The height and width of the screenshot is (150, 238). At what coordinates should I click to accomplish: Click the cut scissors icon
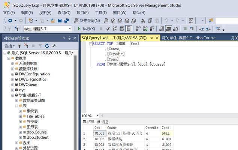tap(143, 21)
